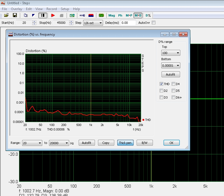
Task: Enable the D5 checkbox
Action: pos(173,90)
